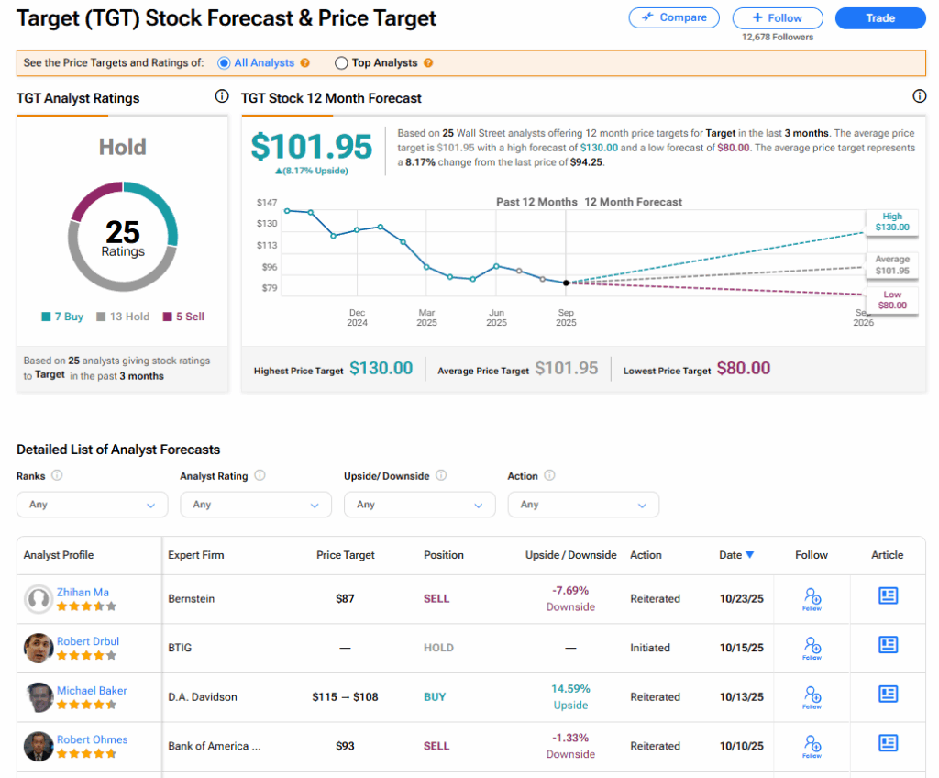Image resolution: width=939 pixels, height=778 pixels.
Task: Click the help icon next to Ranks
Action: coord(57,475)
